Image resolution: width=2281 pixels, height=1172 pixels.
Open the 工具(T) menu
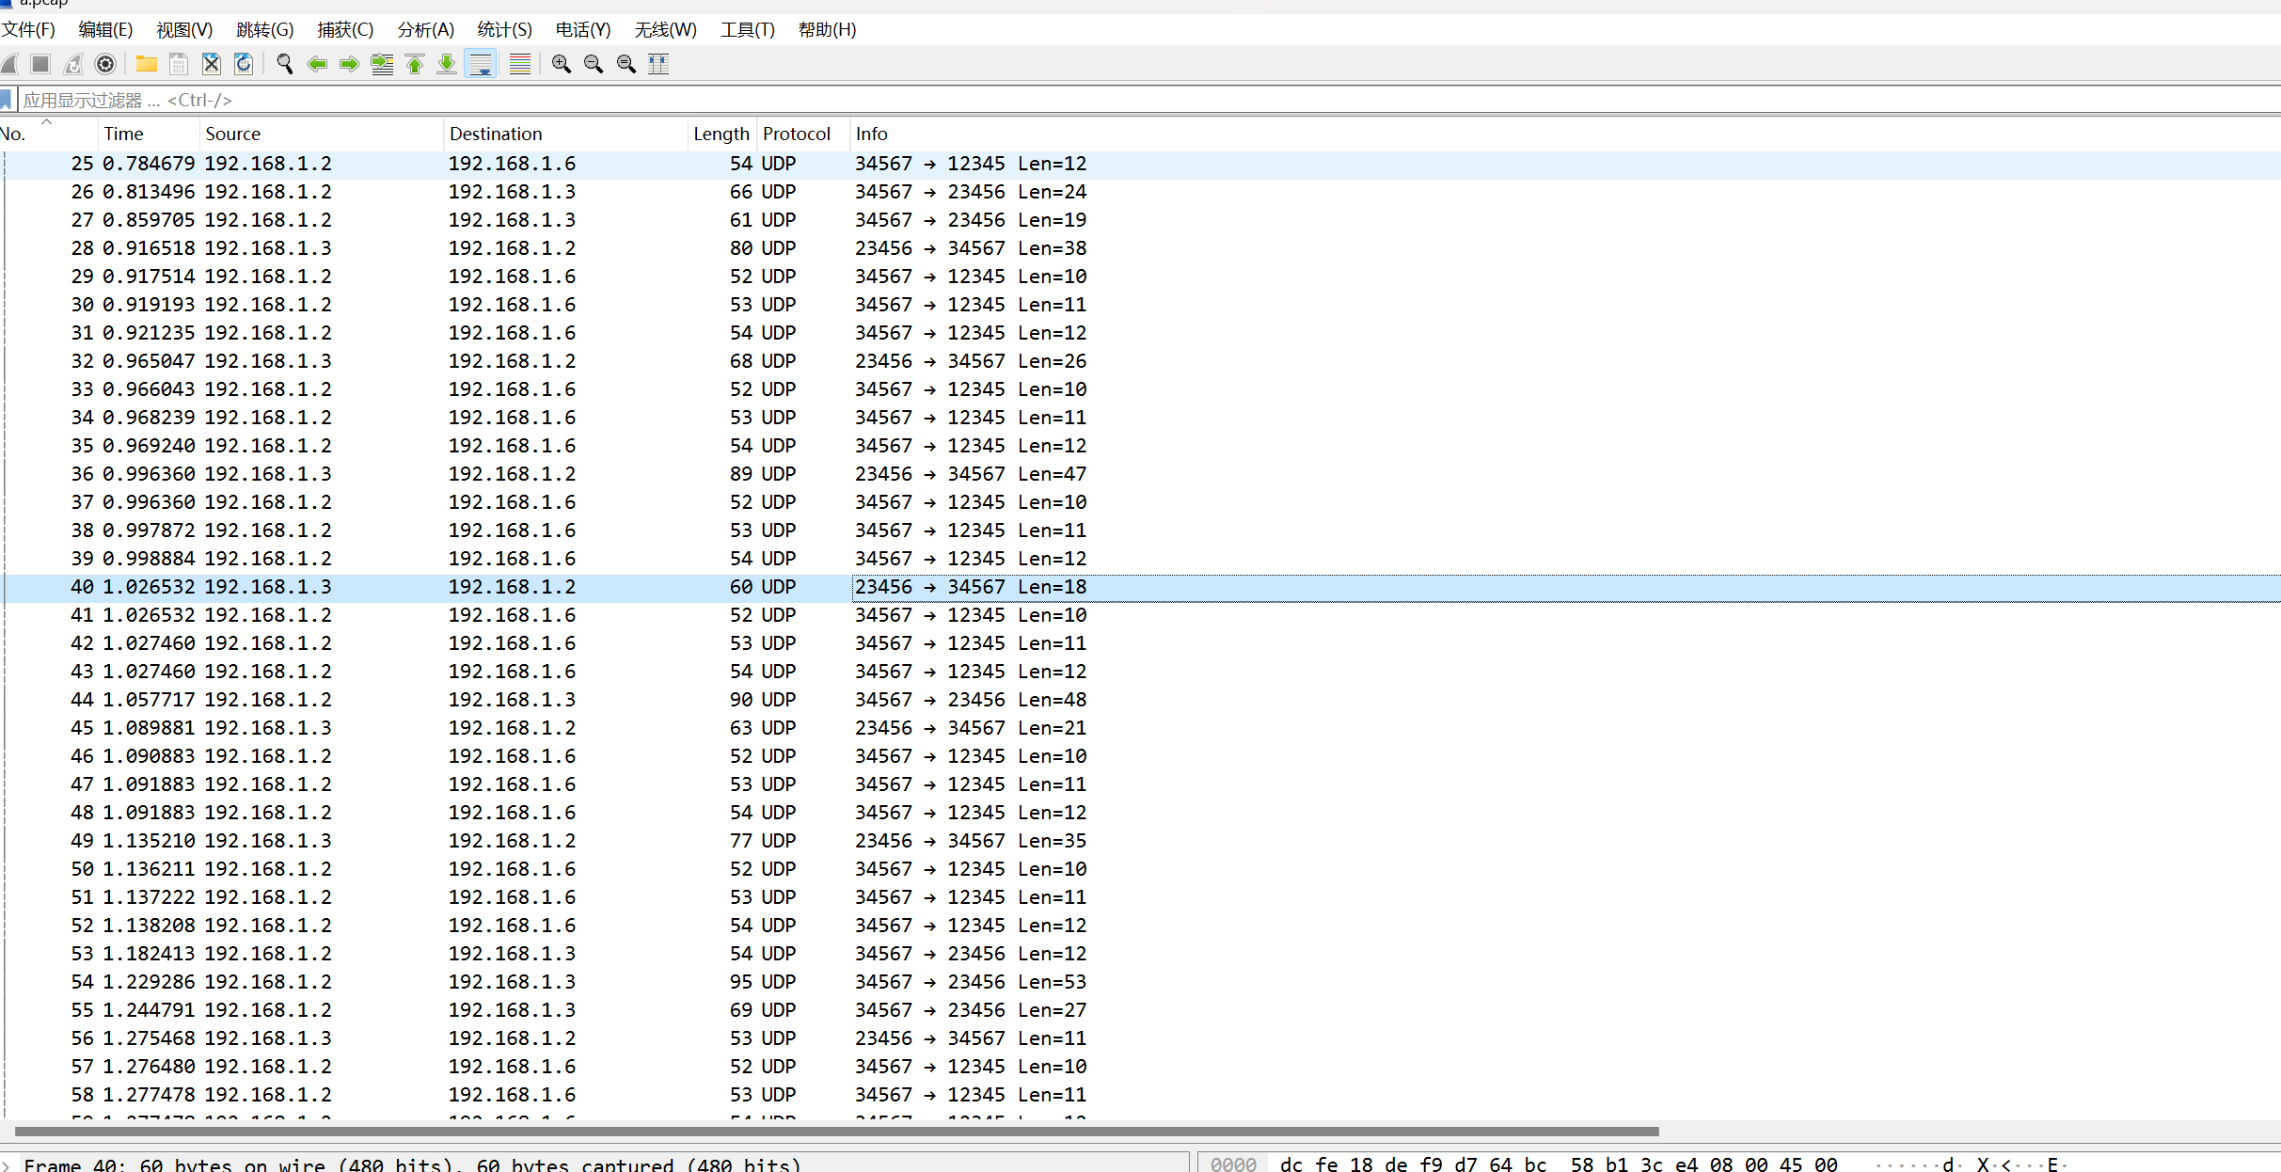click(748, 30)
